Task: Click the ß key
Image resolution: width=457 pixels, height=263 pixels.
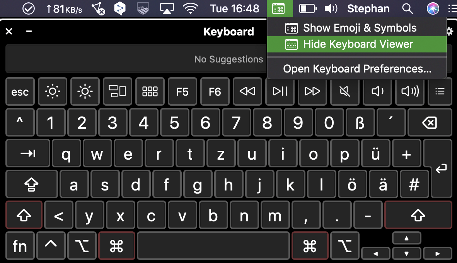Action: tap(360, 122)
